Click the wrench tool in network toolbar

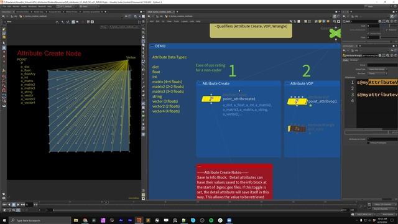(291, 21)
